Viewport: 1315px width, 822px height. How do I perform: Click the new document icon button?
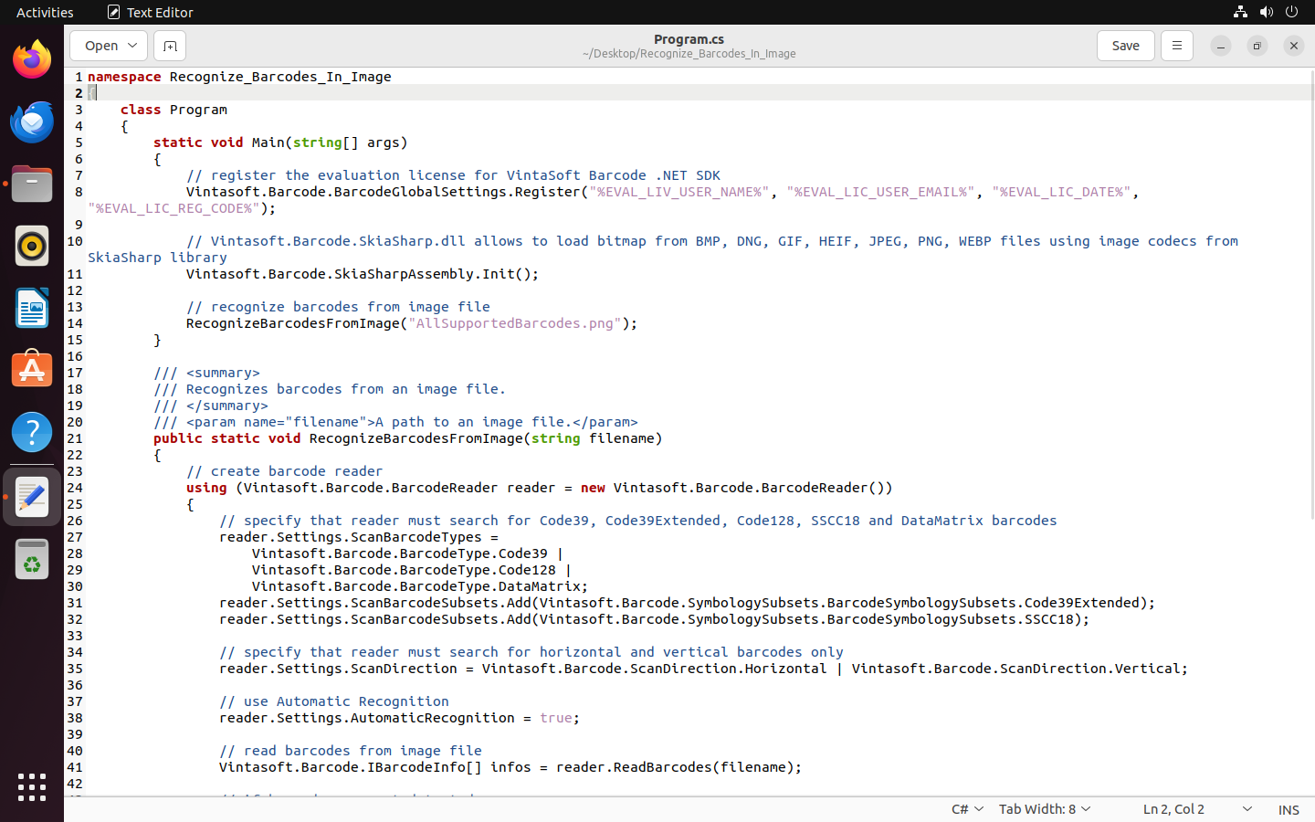170,46
